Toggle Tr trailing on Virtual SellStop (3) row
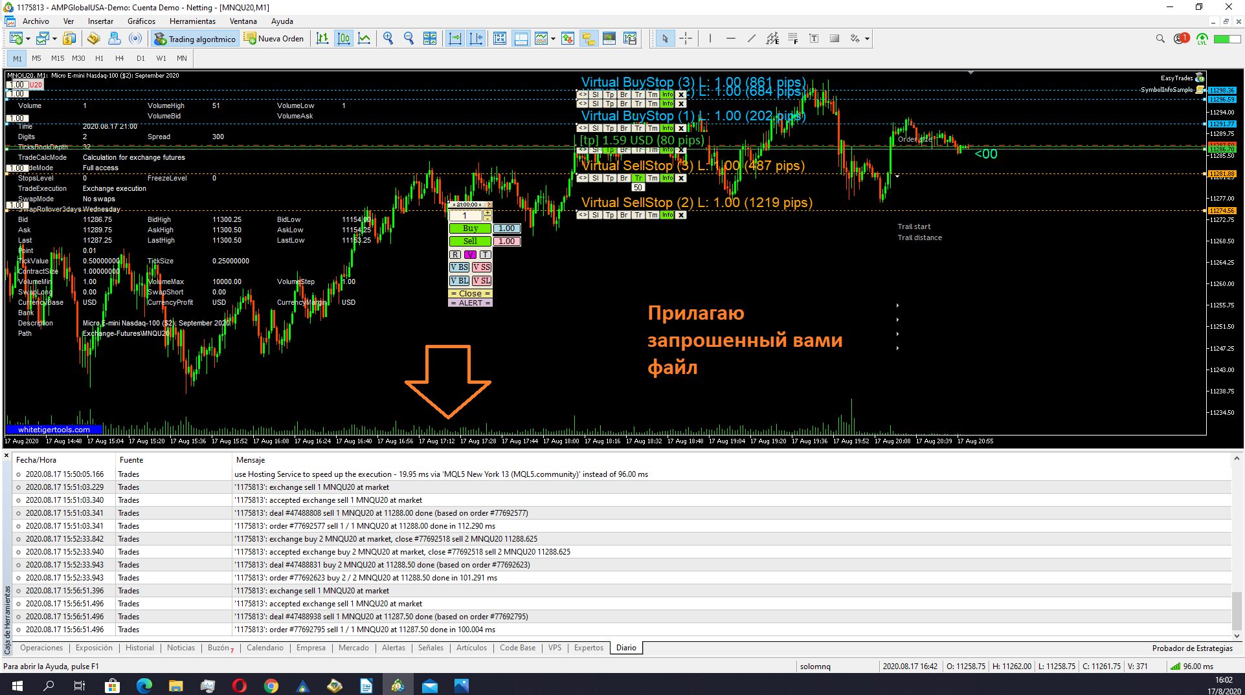Viewport: 1245px width, 695px height. coord(638,178)
